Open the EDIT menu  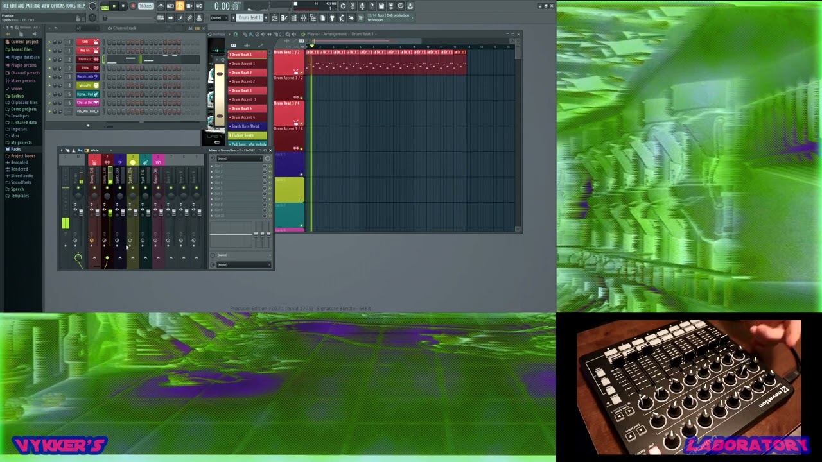click(x=13, y=6)
